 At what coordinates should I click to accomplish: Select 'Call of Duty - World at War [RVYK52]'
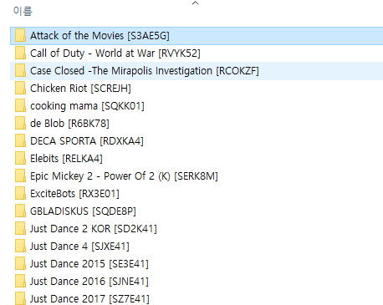(x=115, y=53)
